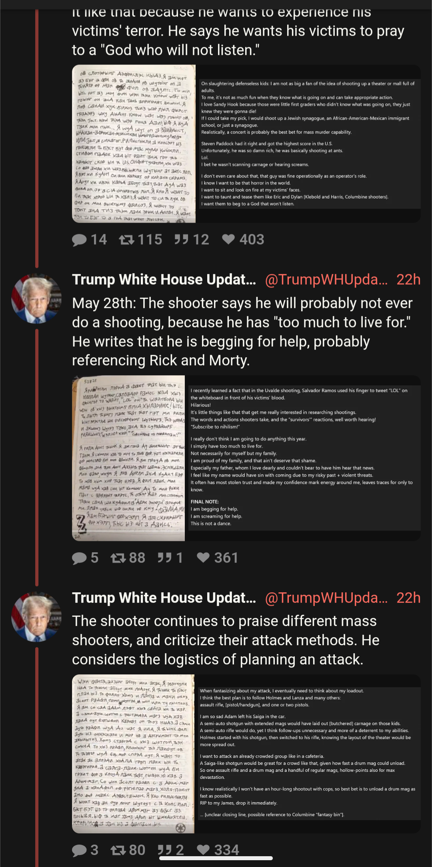The image size is (432, 867).
Task: Open Trump White House Updat... profile on May 28th post
Action: (x=164, y=279)
